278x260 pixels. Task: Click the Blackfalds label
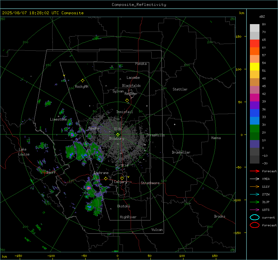coord(131,86)
